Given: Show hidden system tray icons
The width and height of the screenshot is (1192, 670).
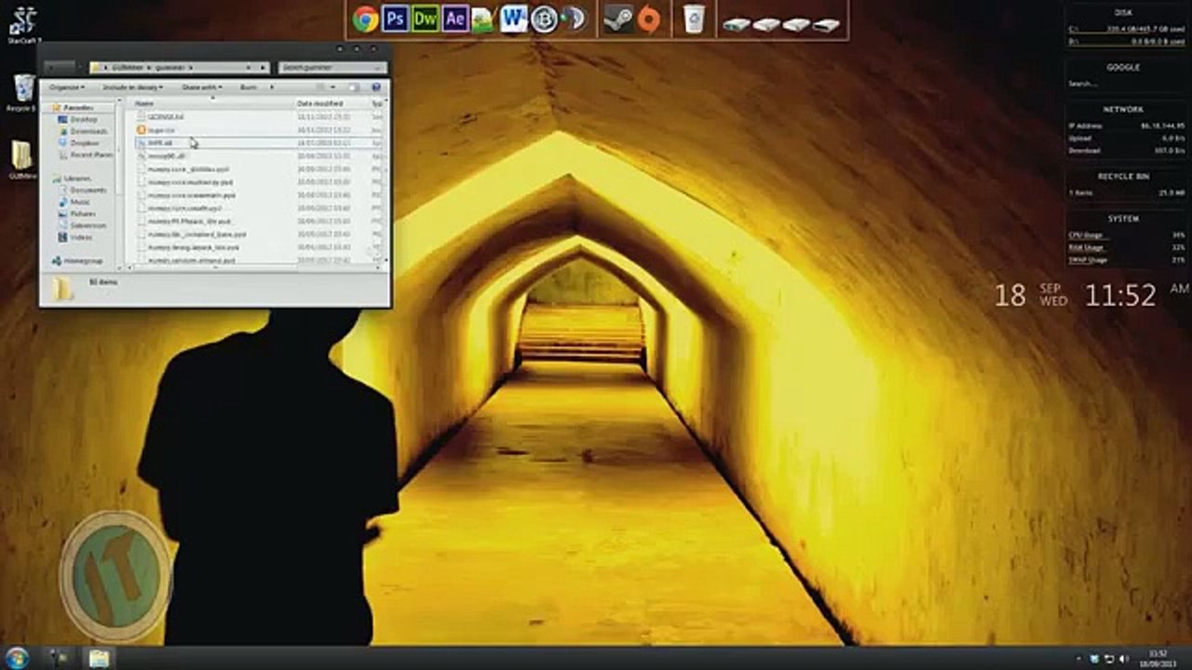Looking at the screenshot, I should click(x=1079, y=659).
